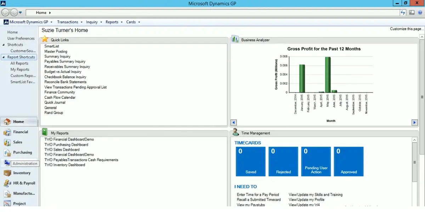Click the My Reports green book icon
This screenshot has width=425, height=212.
tap(45, 132)
